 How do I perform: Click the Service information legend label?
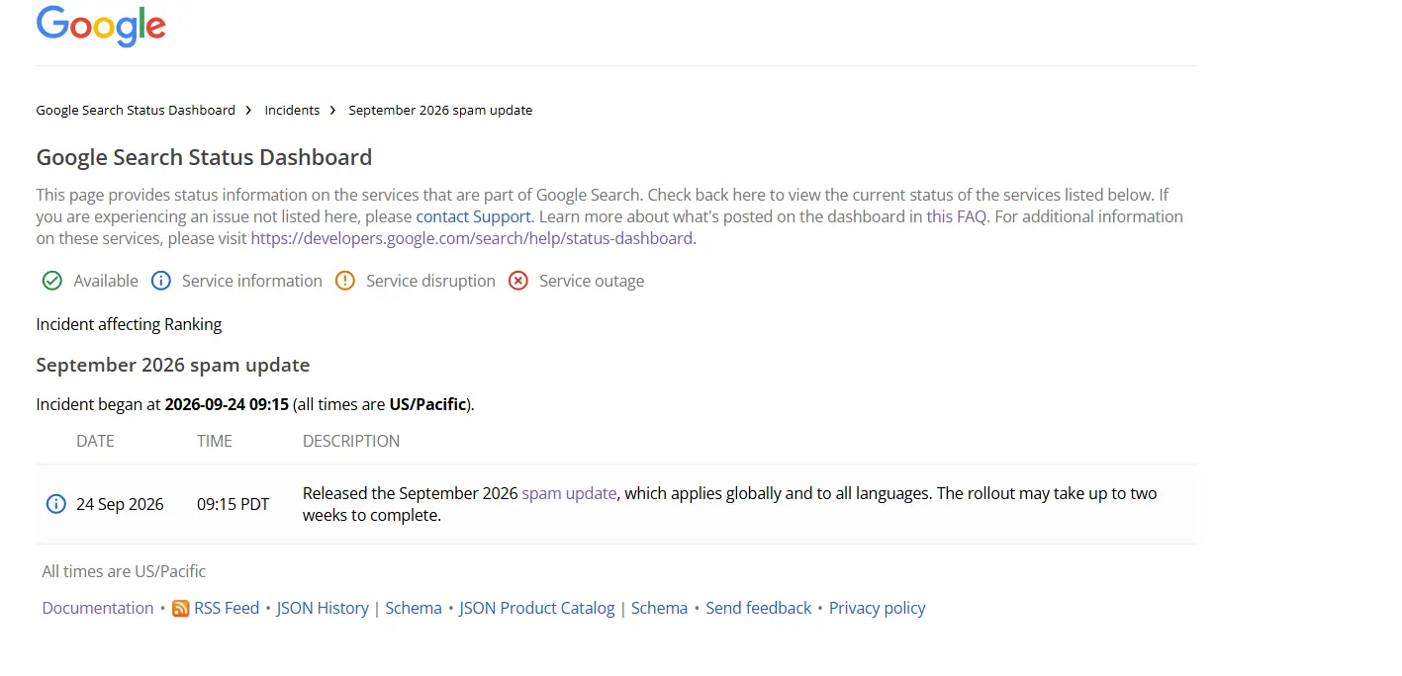pyautogui.click(x=252, y=281)
